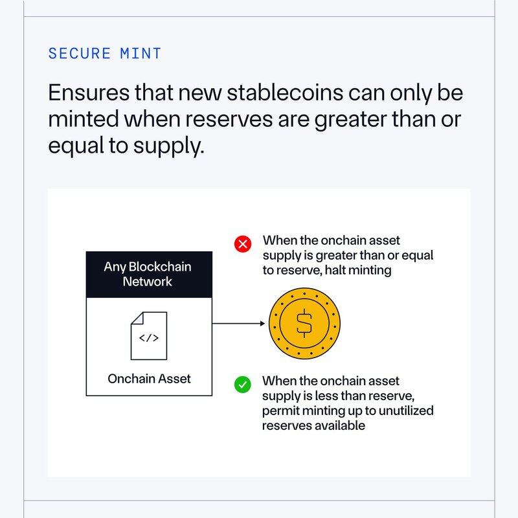Click the arrow pointing to the coin
The width and height of the screenshot is (518, 518).
coord(240,322)
